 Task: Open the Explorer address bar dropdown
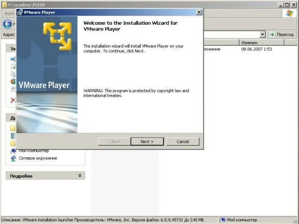coord(263,35)
